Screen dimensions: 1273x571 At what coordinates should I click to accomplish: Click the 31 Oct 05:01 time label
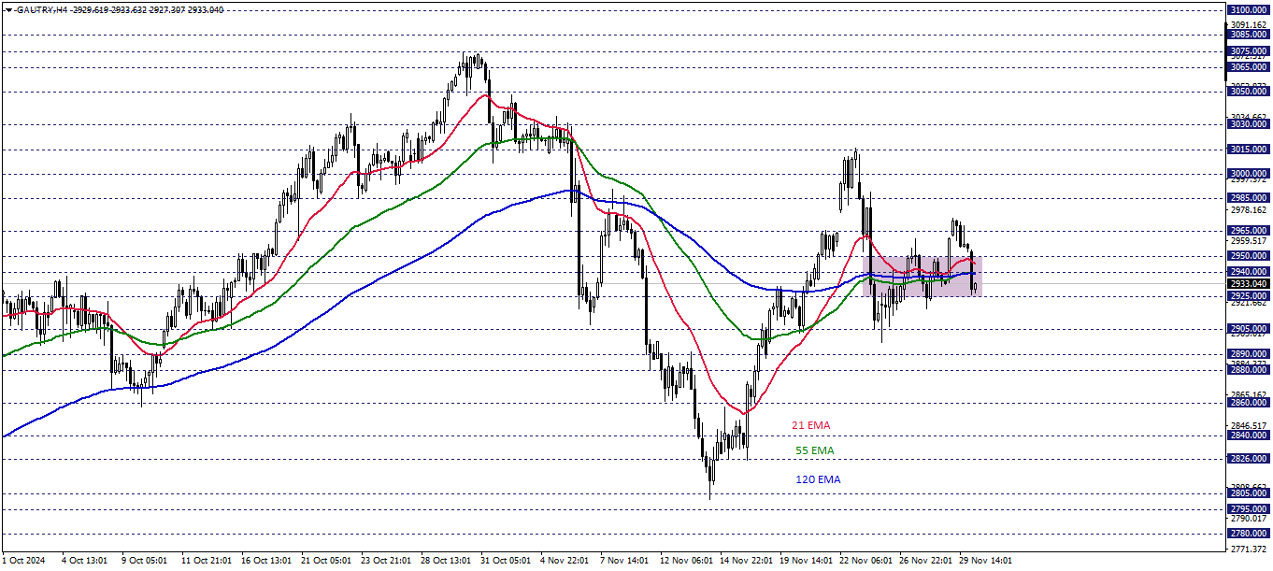tap(506, 561)
